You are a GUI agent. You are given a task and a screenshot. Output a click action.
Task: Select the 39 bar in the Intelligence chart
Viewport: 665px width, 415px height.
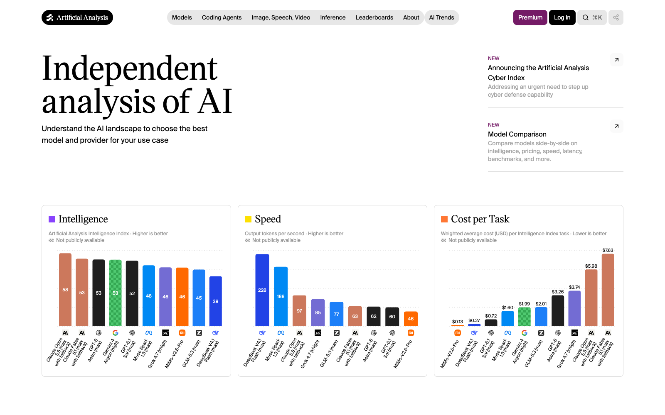click(216, 301)
